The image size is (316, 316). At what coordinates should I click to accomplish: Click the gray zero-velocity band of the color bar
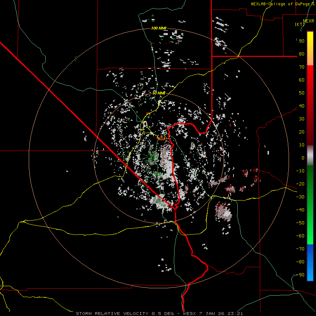click(x=310, y=155)
